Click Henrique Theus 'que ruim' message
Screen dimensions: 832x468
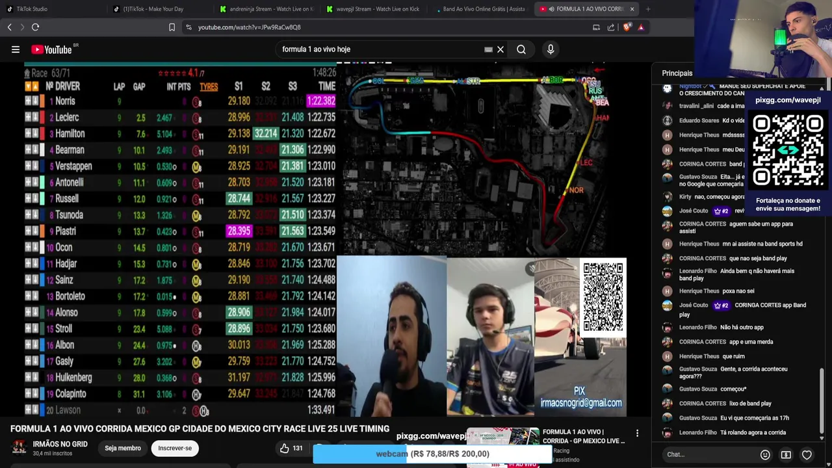click(712, 356)
